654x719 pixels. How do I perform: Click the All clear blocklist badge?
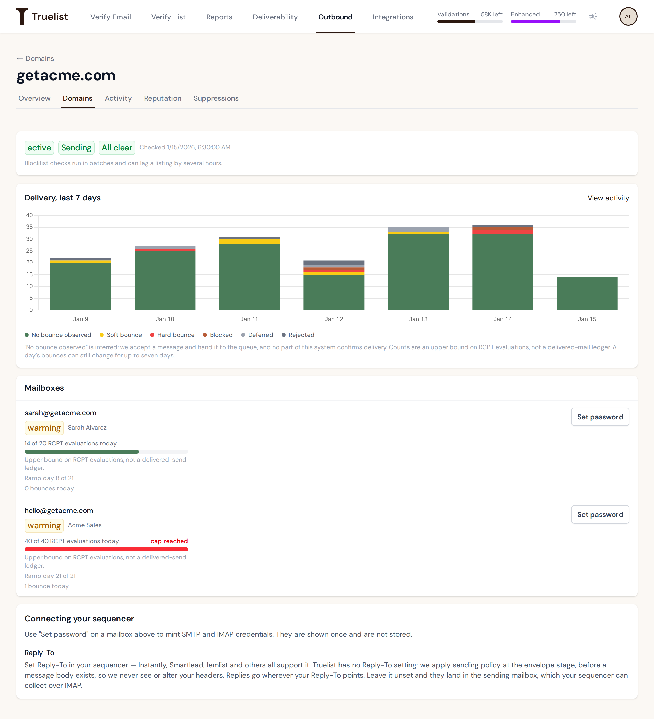point(117,148)
